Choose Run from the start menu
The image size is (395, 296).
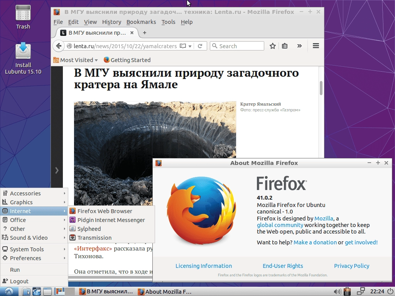pyautogui.click(x=34, y=269)
